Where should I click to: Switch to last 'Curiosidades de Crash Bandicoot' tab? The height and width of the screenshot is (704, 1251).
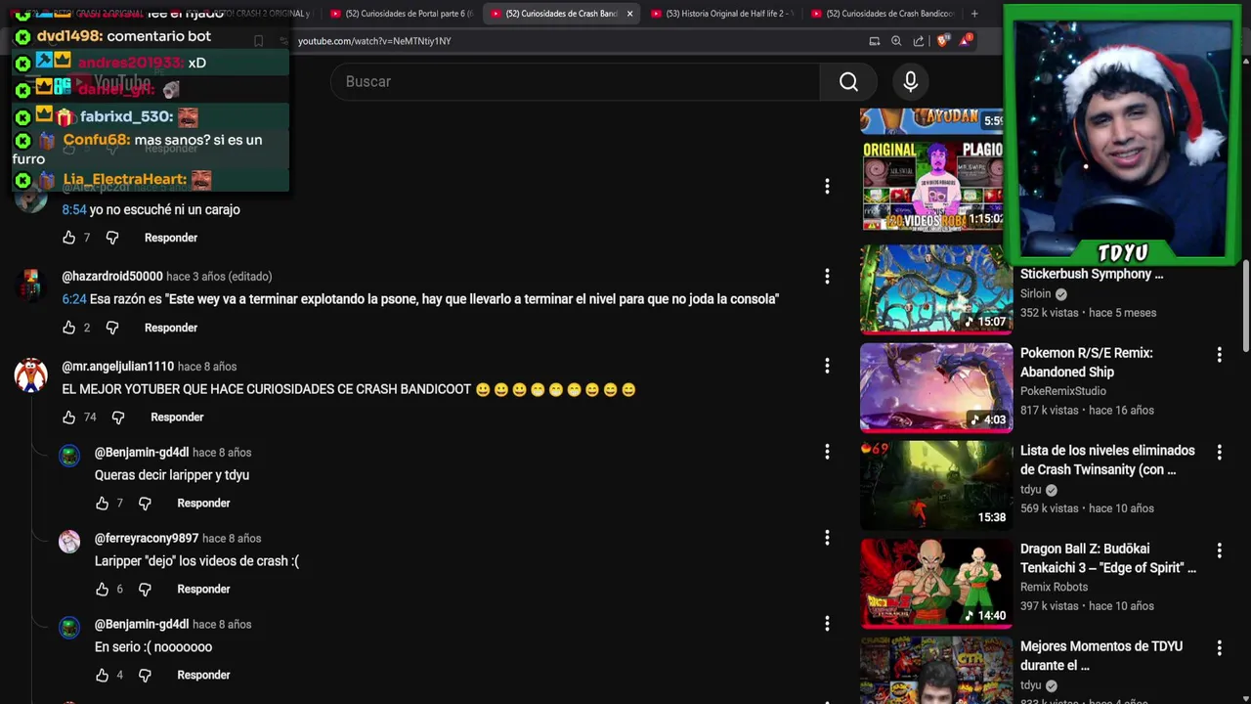tap(882, 14)
